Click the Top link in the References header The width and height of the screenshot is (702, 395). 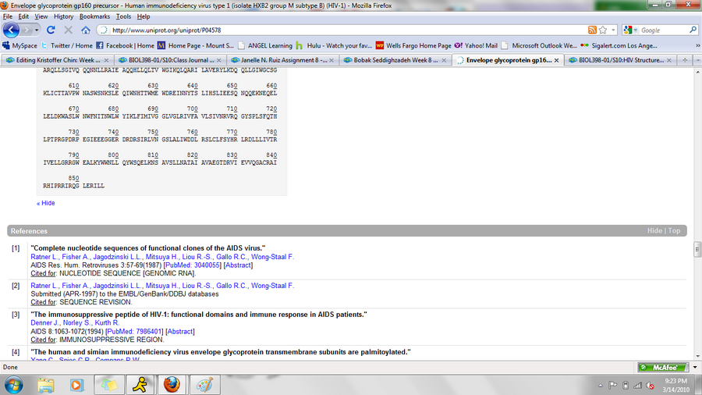674,231
